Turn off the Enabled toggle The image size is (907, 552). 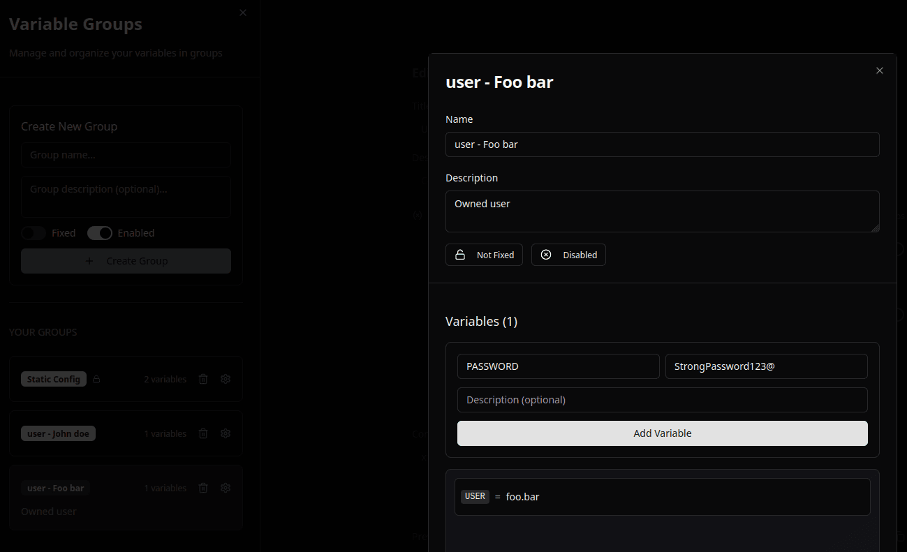coord(100,232)
